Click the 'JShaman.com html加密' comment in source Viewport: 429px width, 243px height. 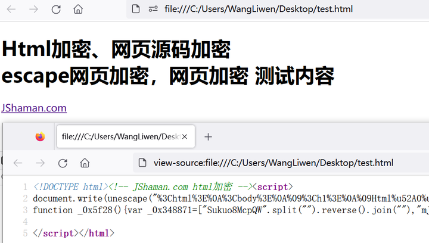click(x=183, y=187)
